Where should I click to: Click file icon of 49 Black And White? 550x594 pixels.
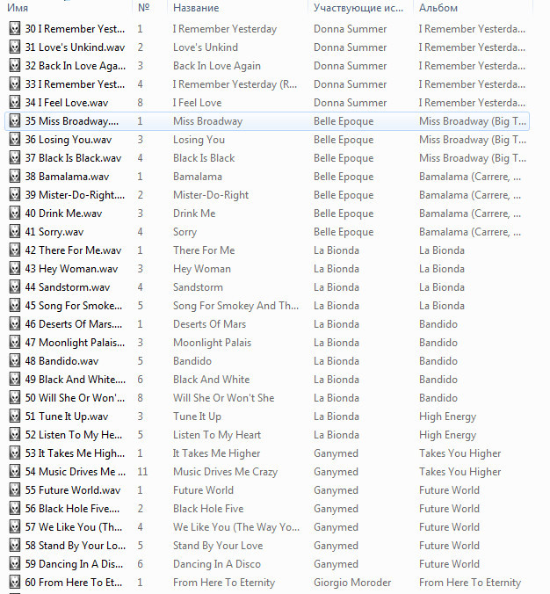(15, 380)
